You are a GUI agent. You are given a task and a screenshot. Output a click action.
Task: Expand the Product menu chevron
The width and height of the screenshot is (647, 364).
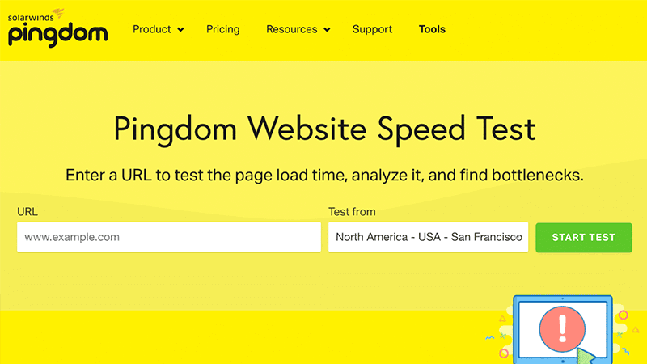(x=180, y=30)
